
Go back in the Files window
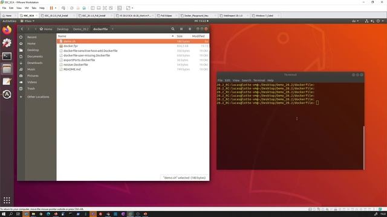click(22, 29)
